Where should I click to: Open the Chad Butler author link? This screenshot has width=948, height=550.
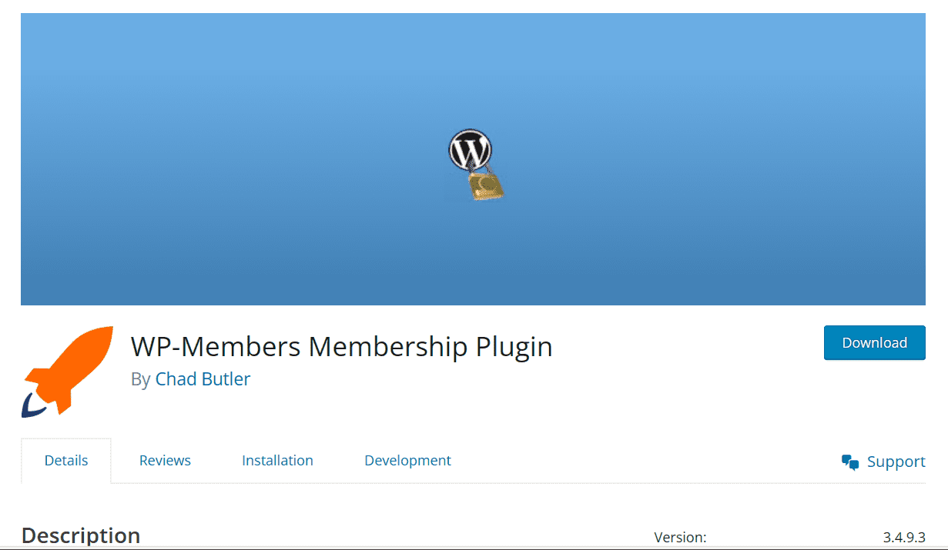pos(203,379)
